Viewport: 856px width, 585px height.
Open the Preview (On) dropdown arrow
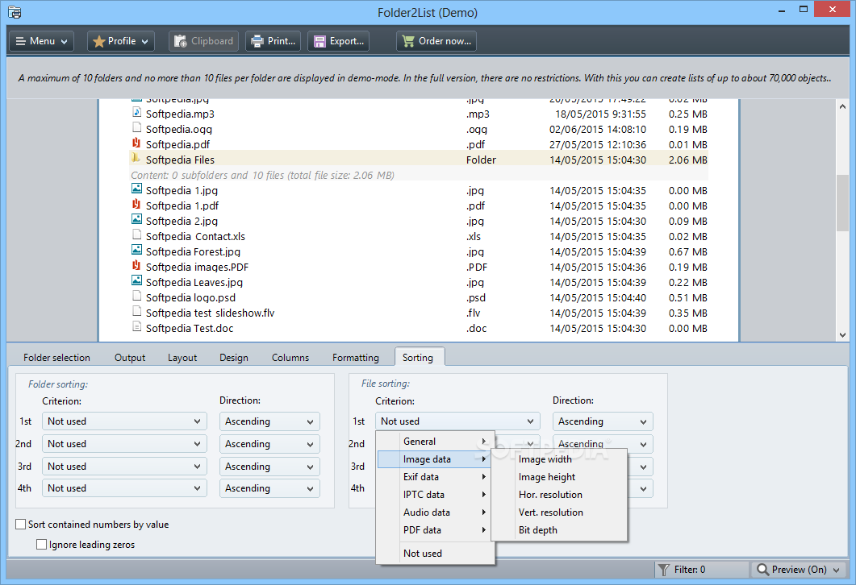pyautogui.click(x=837, y=570)
